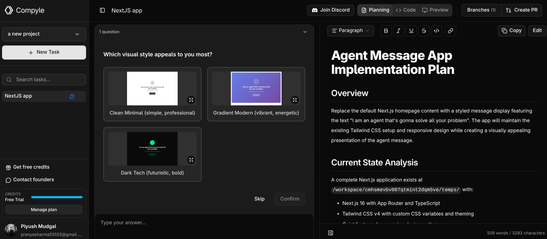The width and height of the screenshot is (547, 239).
Task: Click the Create PR button
Action: coord(522,10)
